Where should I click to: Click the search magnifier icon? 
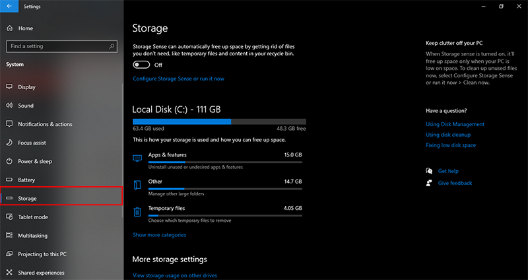(x=112, y=46)
